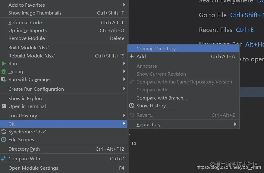Select Reformat Code menu entry
This screenshot has width=264, height=173.
pos(25,22)
